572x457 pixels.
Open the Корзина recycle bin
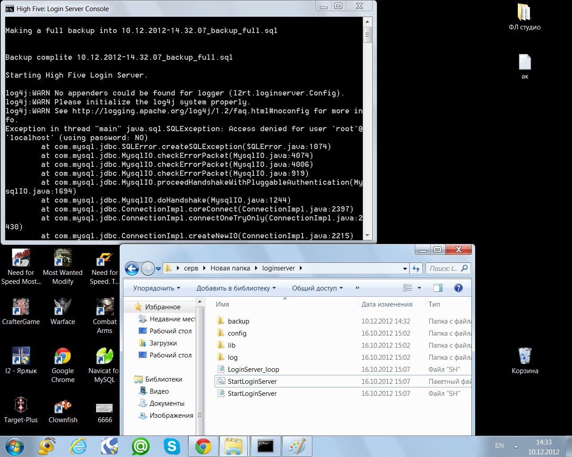525,361
